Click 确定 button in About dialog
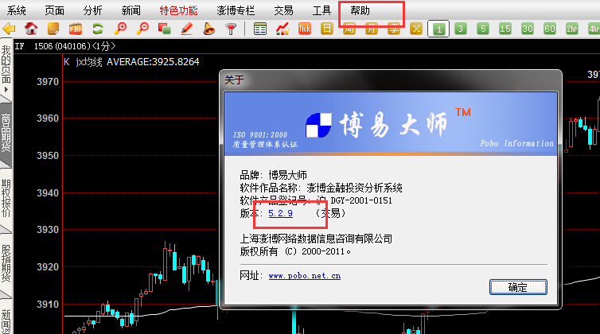The width and height of the screenshot is (600, 334). pyautogui.click(x=517, y=287)
